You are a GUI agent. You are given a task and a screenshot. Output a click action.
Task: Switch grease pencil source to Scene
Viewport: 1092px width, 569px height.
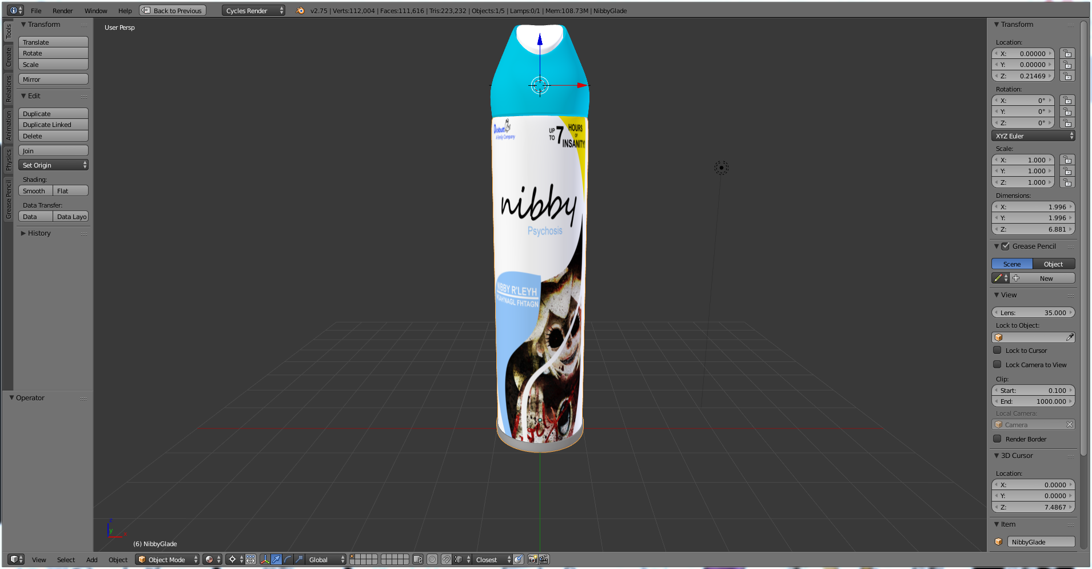(1012, 264)
